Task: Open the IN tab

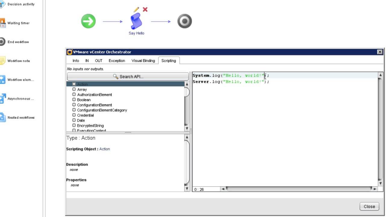Action: 87,61
